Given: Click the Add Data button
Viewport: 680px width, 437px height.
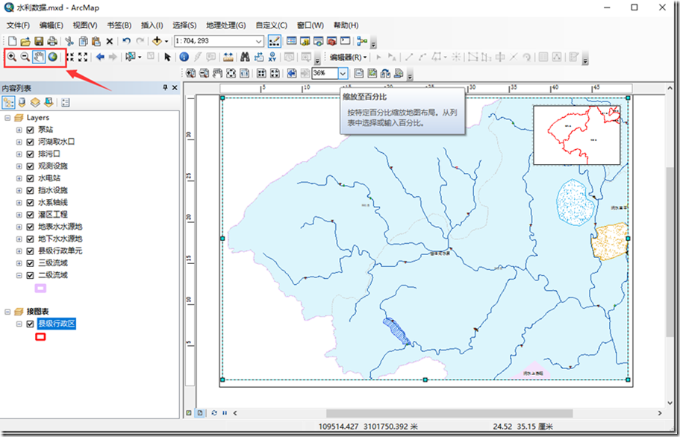Looking at the screenshot, I should pos(157,41).
